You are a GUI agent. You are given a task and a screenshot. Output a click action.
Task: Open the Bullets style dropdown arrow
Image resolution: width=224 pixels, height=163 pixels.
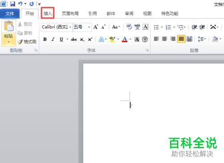162,27
